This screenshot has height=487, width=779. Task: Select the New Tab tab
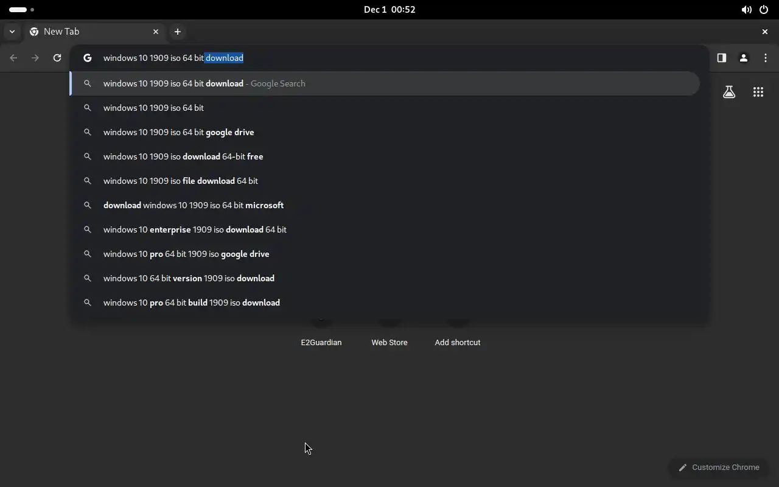point(94,32)
